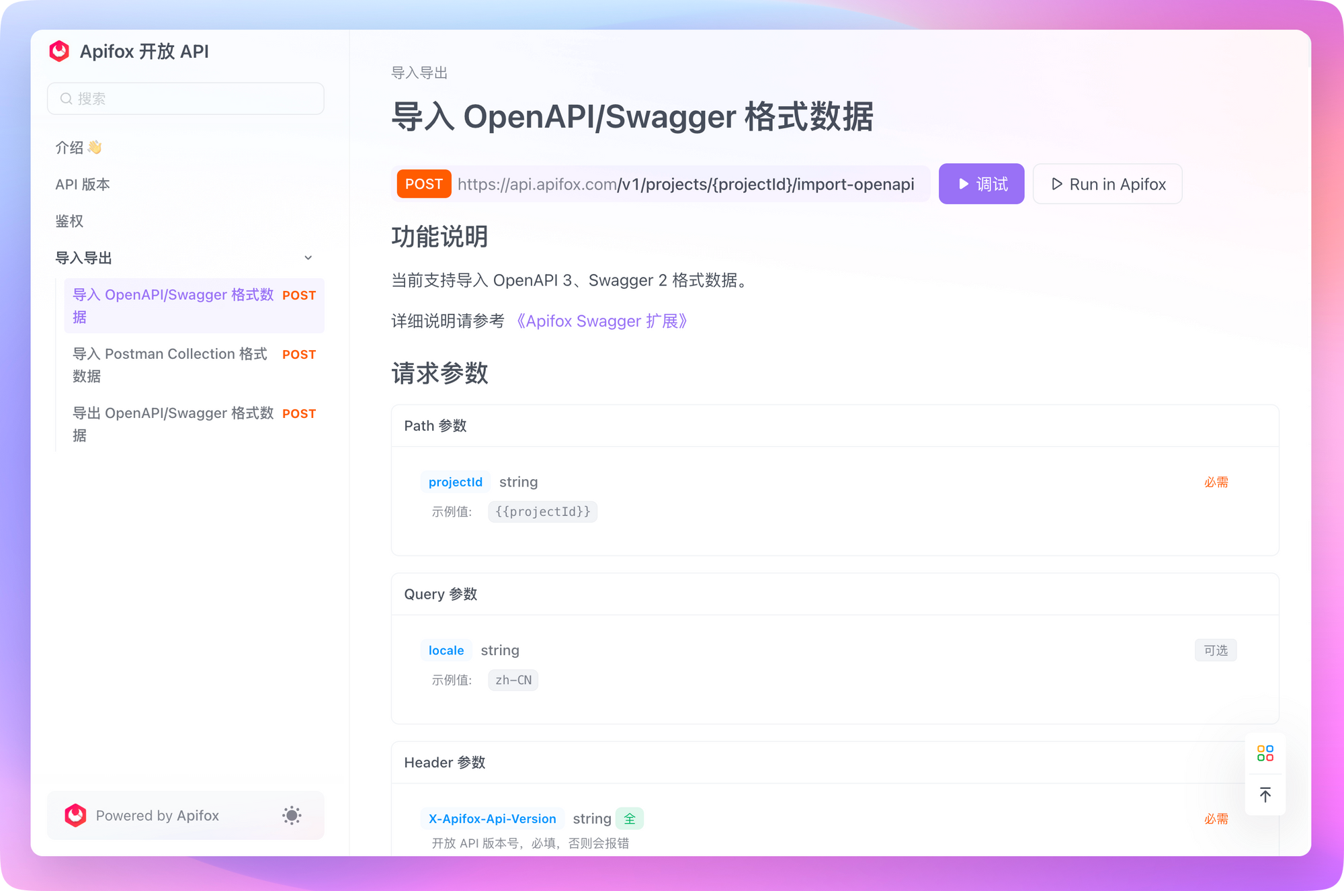The height and width of the screenshot is (891, 1344).
Task: Click the green 全 badge icon
Action: coord(630,818)
